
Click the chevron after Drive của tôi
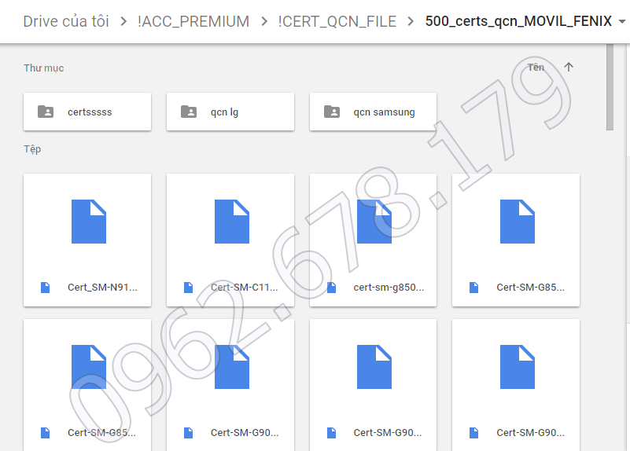click(123, 21)
